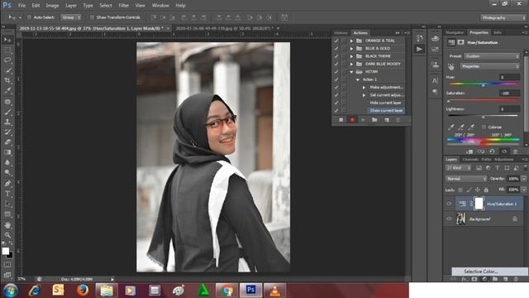Reset adjustment defaults icon in Properties
The height and width of the screenshot is (298, 529).
493,151
